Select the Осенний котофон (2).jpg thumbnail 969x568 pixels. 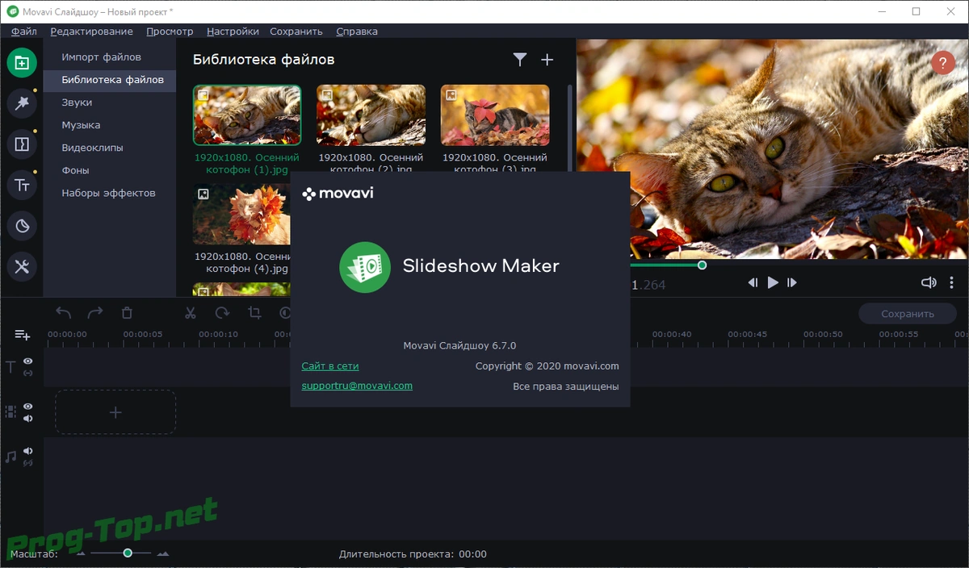(x=371, y=115)
